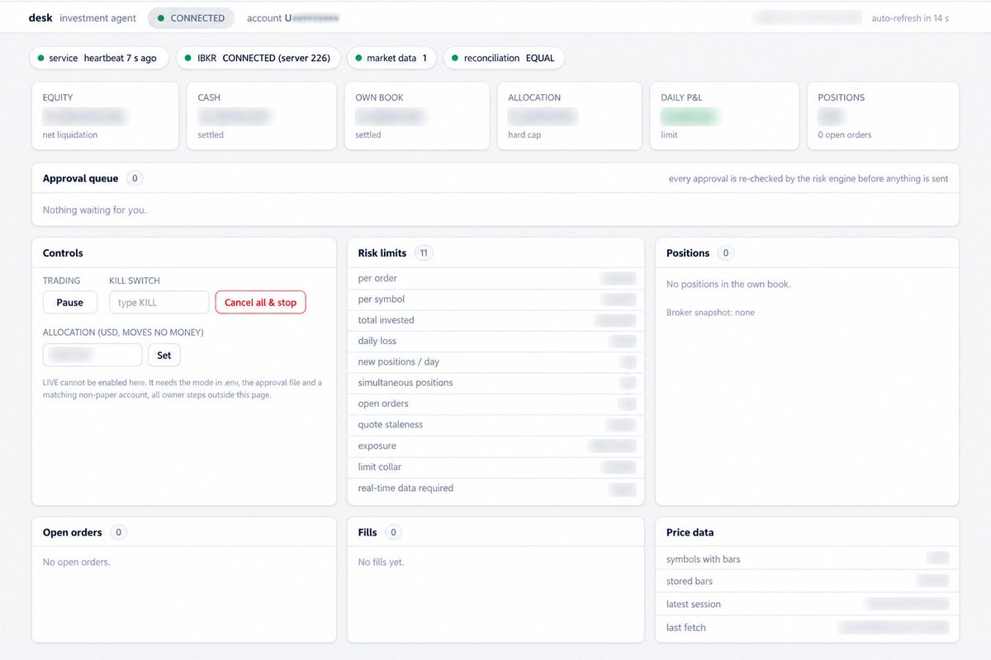Click the Set allocation button
The width and height of the screenshot is (991, 660).
click(x=164, y=356)
